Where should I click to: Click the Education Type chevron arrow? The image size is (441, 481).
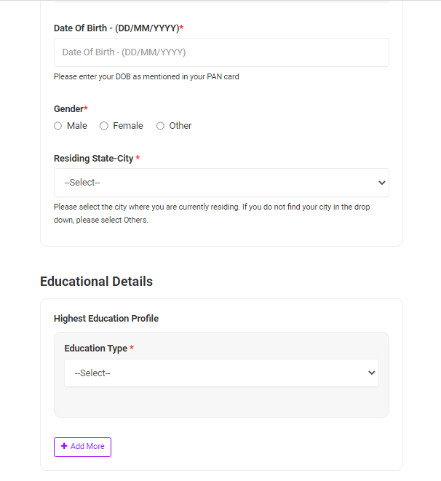pyautogui.click(x=372, y=373)
